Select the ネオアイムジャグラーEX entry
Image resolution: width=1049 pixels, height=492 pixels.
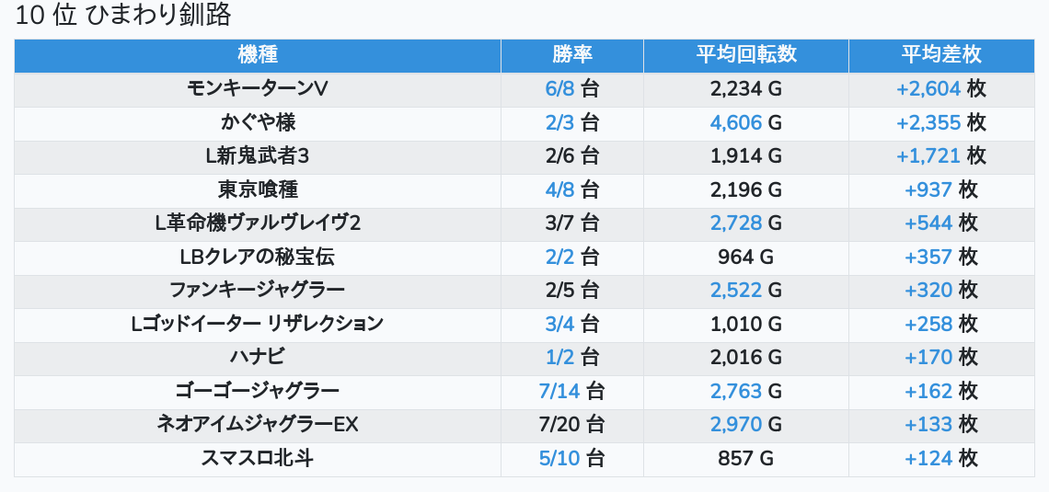click(x=258, y=424)
